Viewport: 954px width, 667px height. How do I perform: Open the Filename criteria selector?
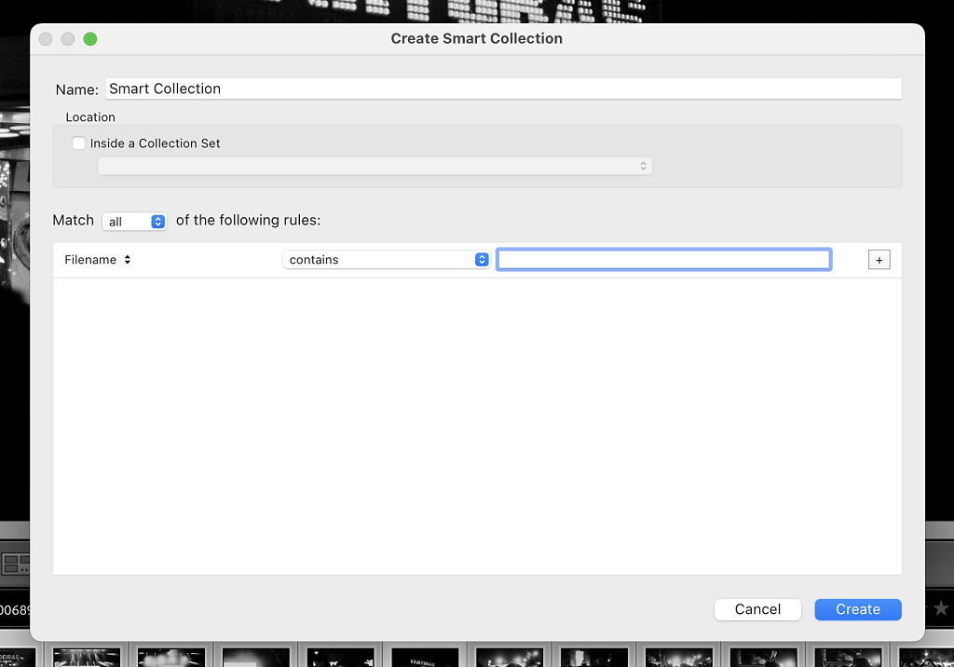(x=98, y=260)
